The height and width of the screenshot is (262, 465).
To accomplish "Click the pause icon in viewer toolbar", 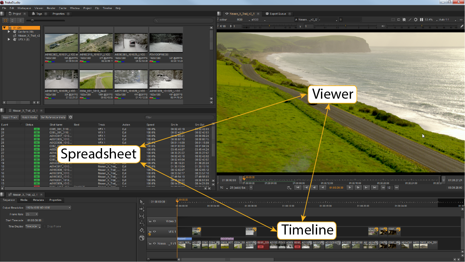I will click(x=422, y=20).
